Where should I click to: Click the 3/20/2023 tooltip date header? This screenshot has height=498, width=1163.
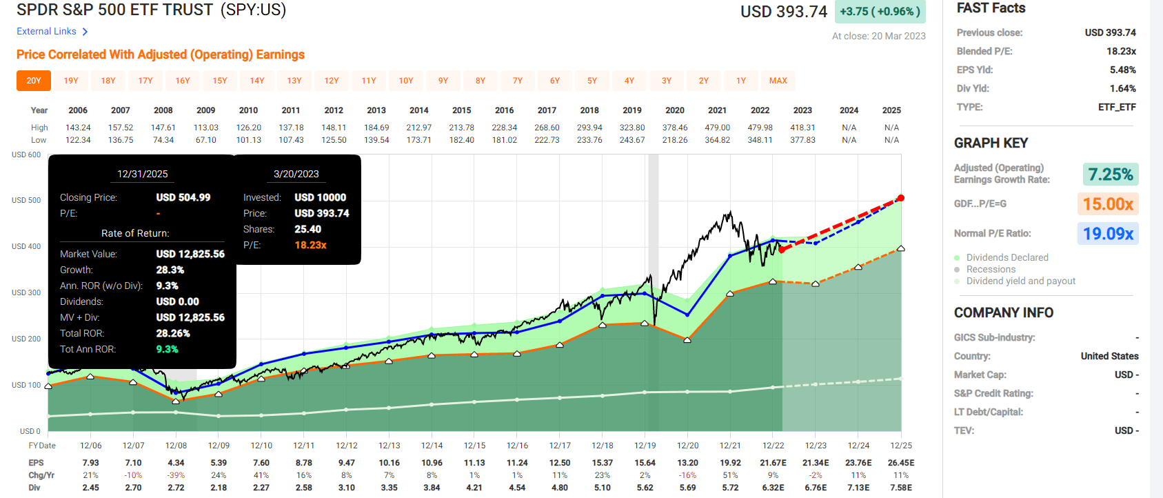click(296, 174)
